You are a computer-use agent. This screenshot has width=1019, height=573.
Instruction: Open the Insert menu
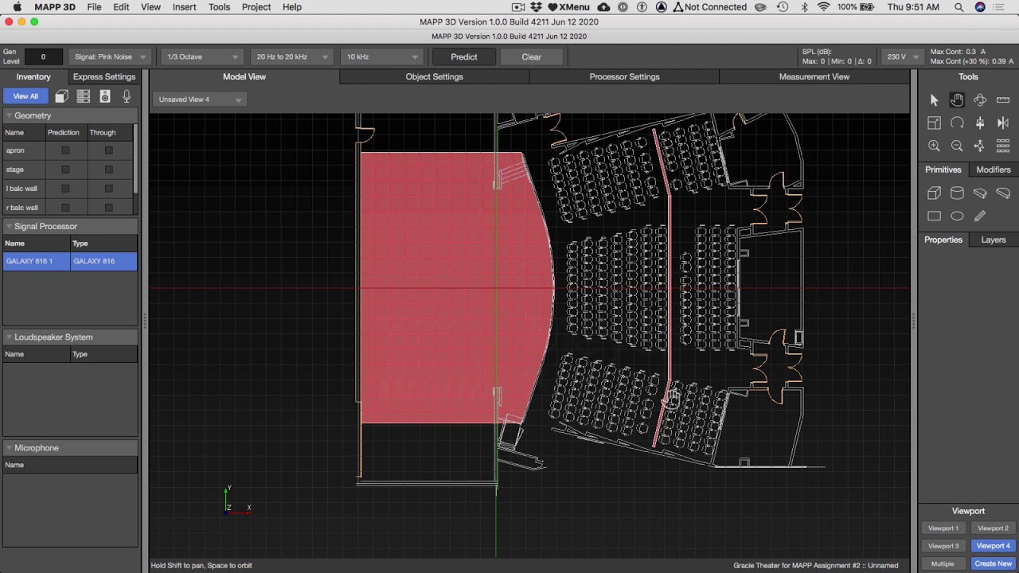click(x=184, y=7)
